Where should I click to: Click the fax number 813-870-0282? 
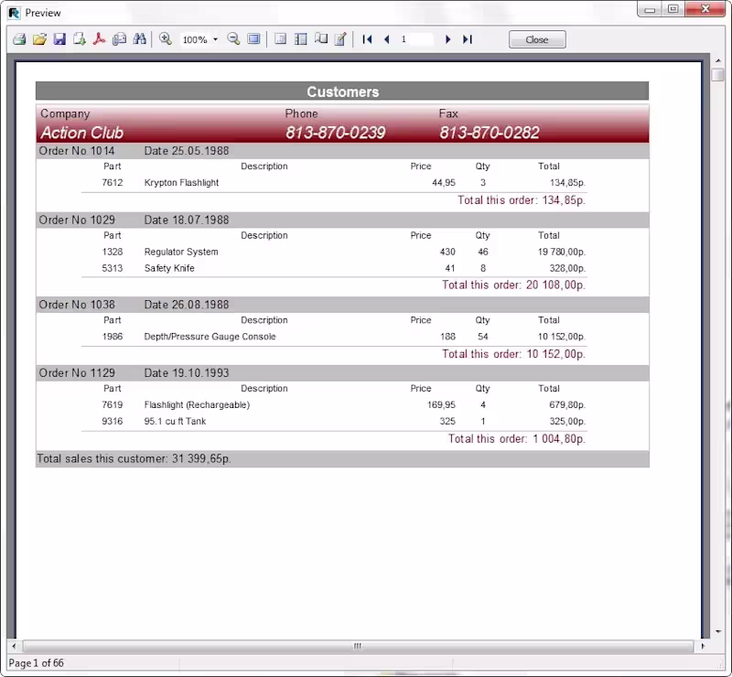coord(490,133)
